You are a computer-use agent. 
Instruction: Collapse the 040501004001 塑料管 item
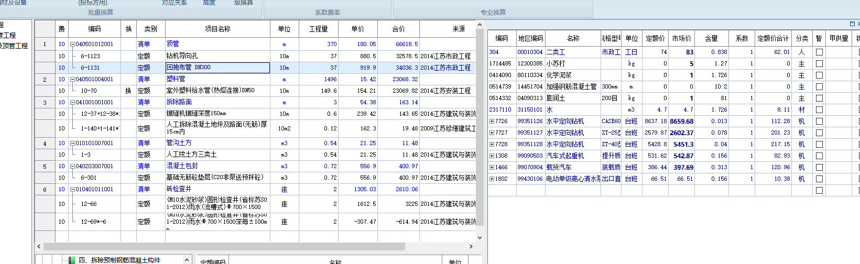73,79
